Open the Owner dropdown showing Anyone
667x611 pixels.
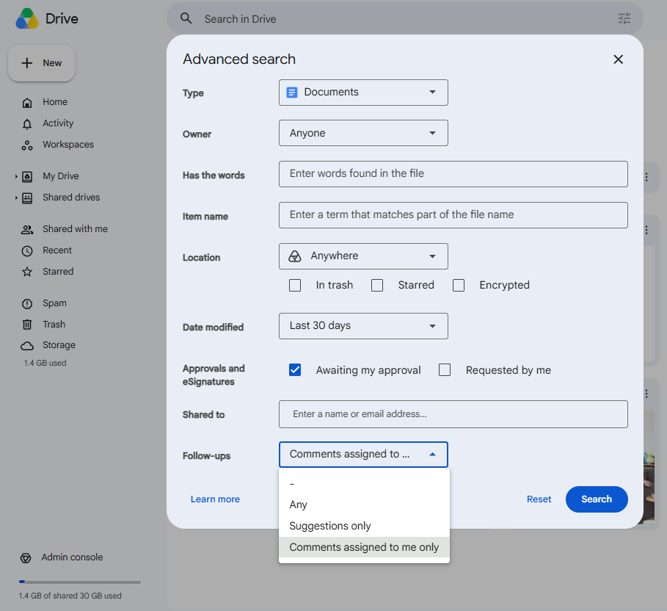(363, 133)
